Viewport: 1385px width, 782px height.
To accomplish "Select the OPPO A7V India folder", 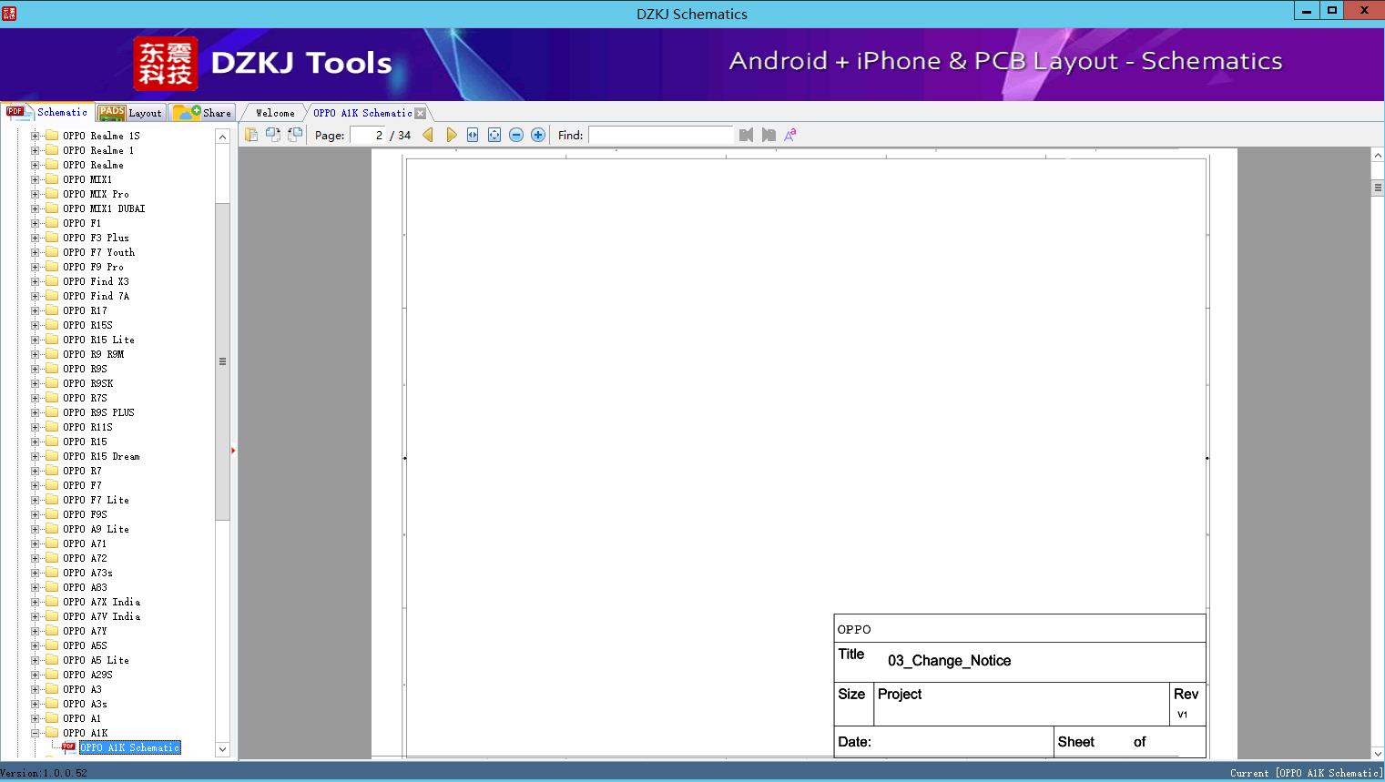I will 101,616.
